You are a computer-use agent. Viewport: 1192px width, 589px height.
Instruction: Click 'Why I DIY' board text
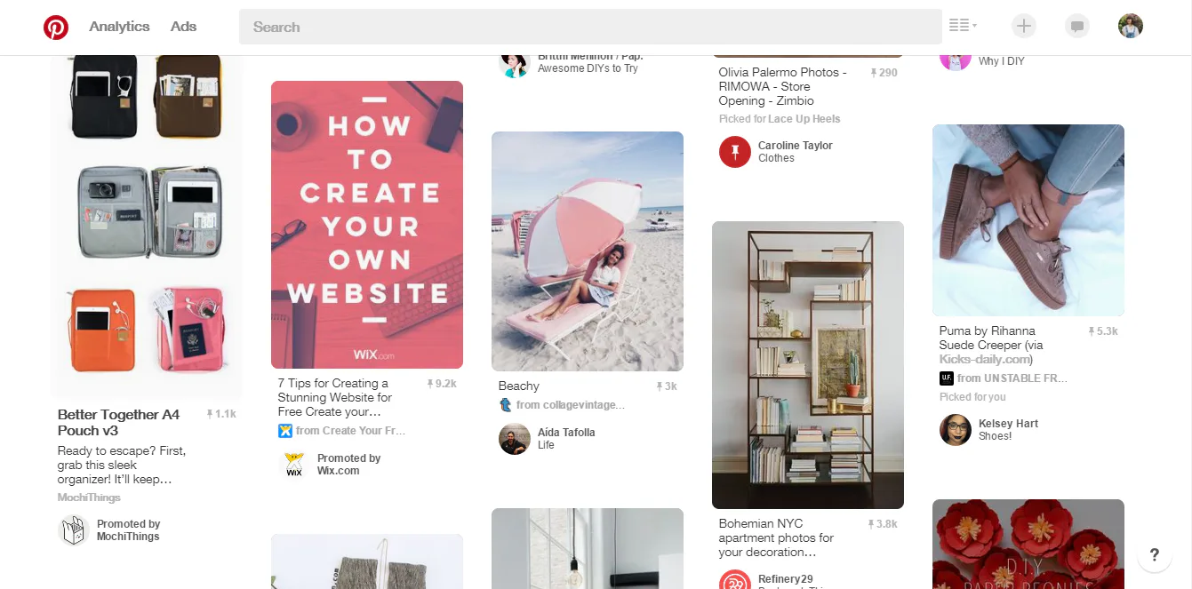click(1002, 61)
